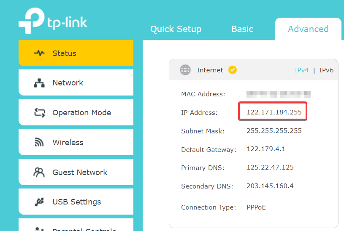Show IPv4 internet details
The width and height of the screenshot is (344, 231).
[x=301, y=70]
